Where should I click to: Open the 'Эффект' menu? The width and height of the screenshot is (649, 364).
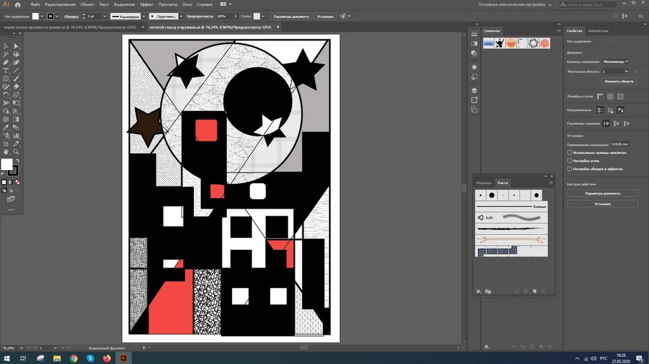(146, 4)
